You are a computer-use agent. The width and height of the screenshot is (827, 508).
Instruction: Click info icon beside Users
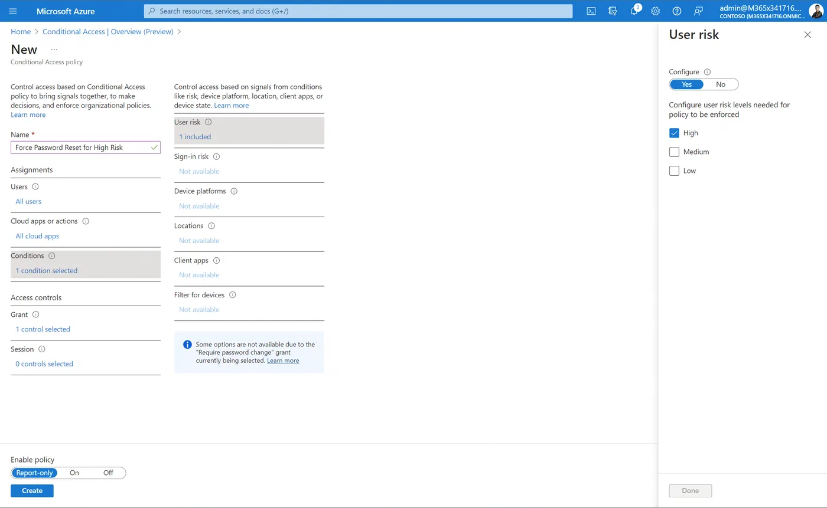(35, 186)
